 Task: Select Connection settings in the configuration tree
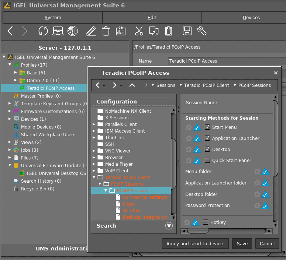click(145, 197)
